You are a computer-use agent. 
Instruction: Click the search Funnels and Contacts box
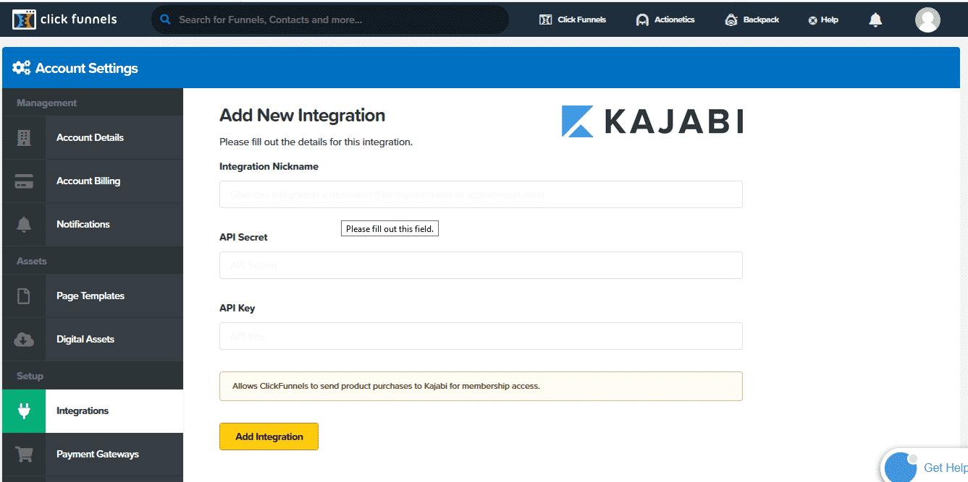tap(329, 20)
